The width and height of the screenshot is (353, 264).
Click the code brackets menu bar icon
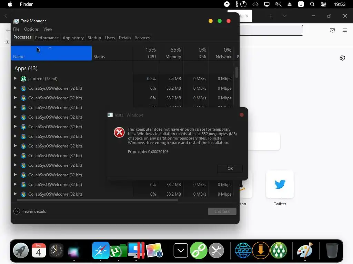255,4
